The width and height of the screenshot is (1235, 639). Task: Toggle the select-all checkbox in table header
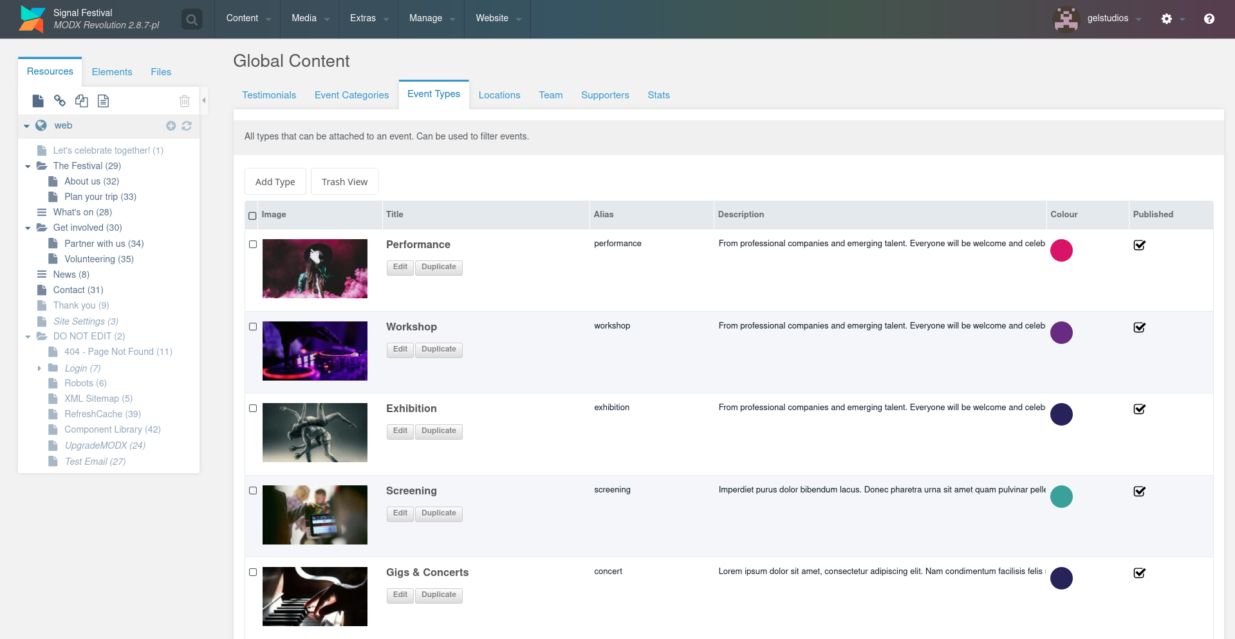(x=252, y=216)
